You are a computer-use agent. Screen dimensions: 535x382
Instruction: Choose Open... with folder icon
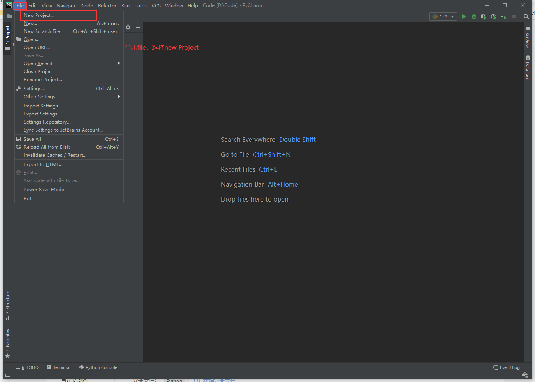click(69, 39)
